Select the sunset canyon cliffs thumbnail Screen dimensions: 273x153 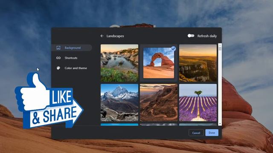click(x=198, y=63)
